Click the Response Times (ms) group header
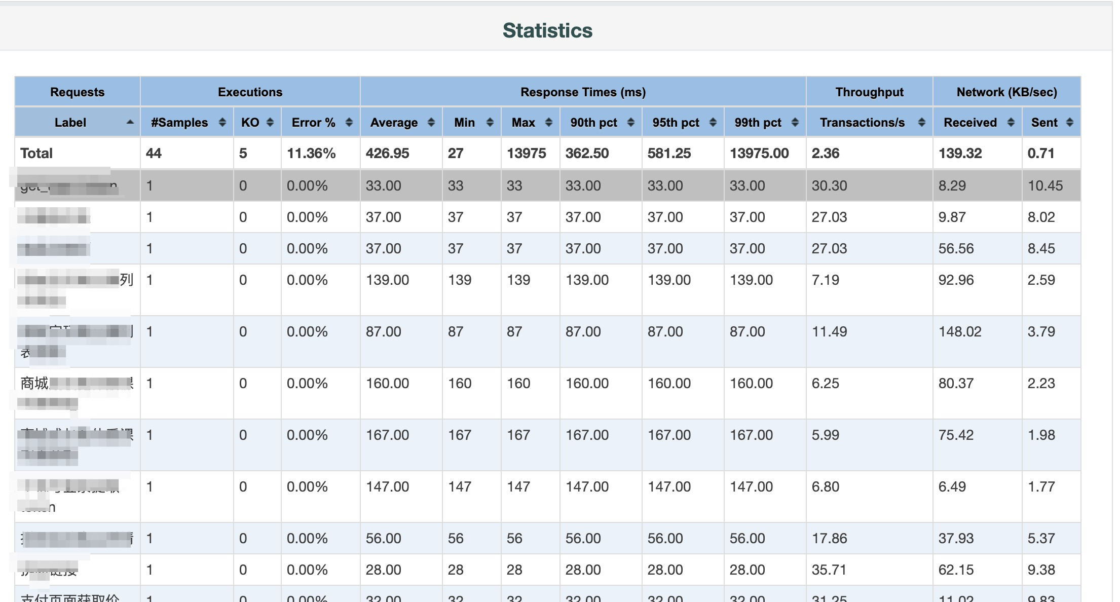Screen dimensions: 1120x602 point(583,92)
